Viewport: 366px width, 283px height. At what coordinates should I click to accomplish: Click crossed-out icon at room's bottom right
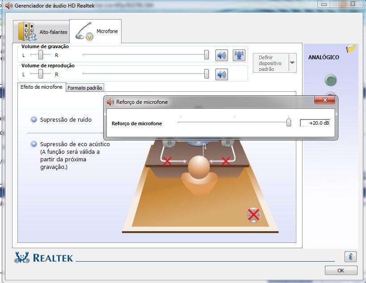(253, 215)
